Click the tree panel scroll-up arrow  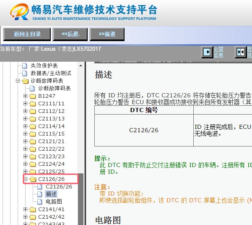point(81,65)
